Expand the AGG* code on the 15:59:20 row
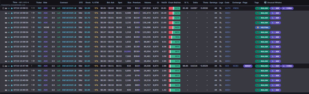The height and width of the screenshot is (94, 309). [x=228, y=13]
